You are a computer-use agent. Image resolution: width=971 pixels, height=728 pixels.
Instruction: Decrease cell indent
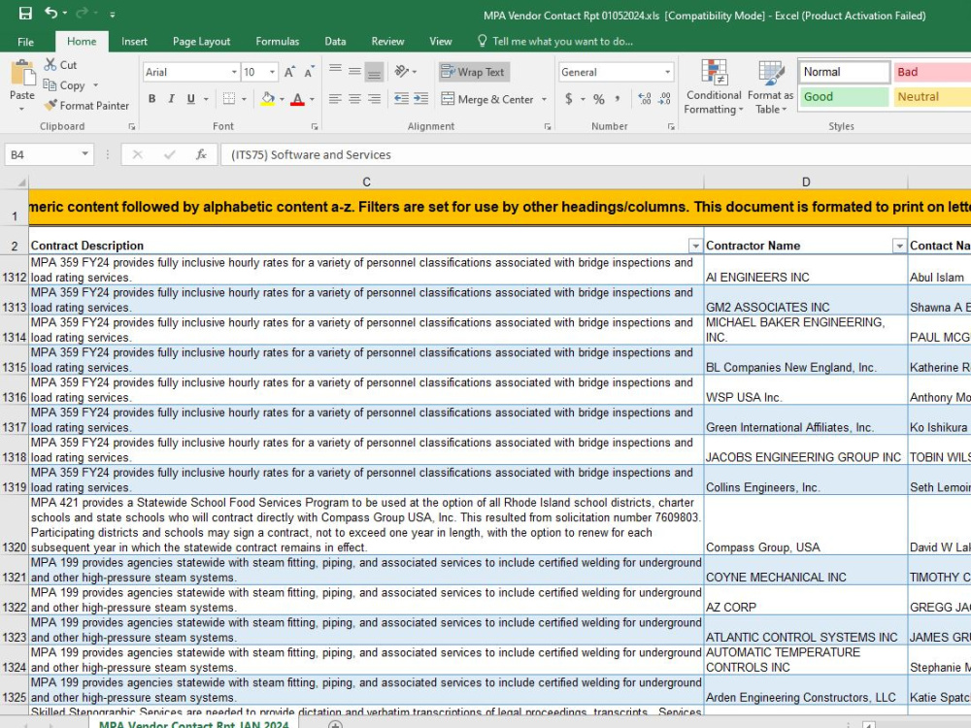pyautogui.click(x=401, y=99)
